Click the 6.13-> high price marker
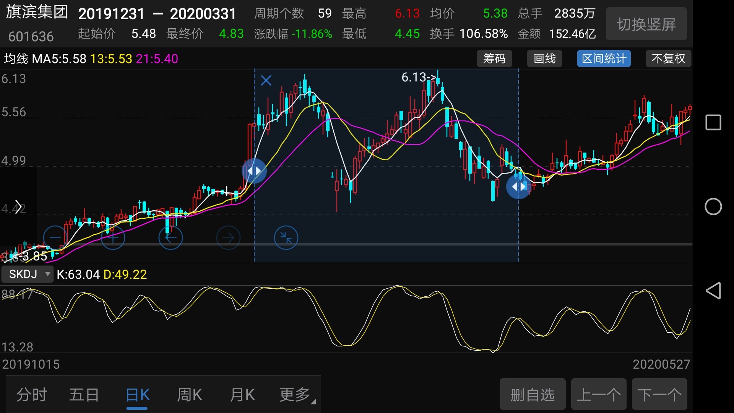Screen dimensions: 734x413 click(419, 78)
